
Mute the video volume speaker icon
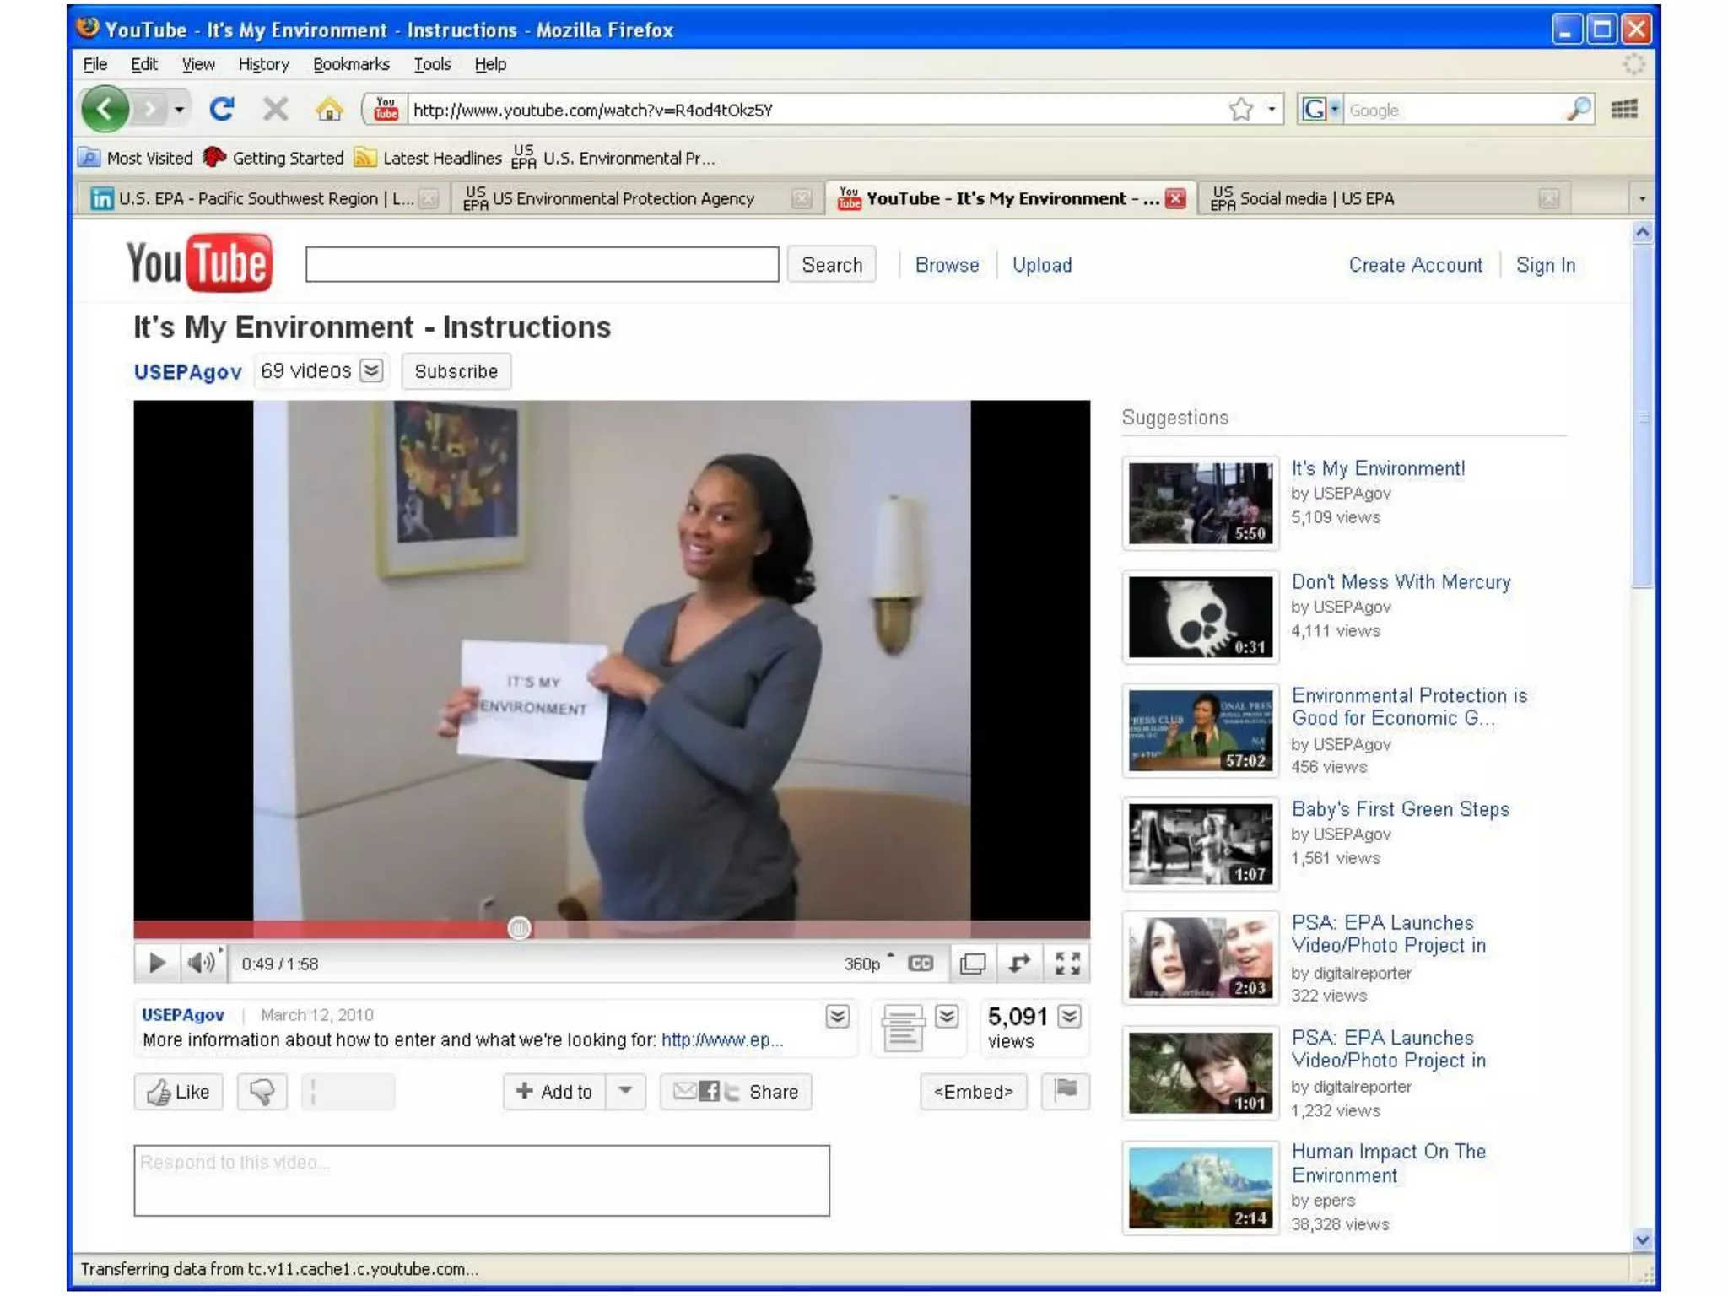202,963
